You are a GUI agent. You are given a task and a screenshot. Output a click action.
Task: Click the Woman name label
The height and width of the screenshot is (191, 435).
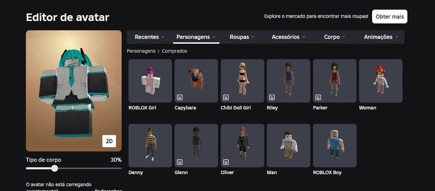(368, 108)
